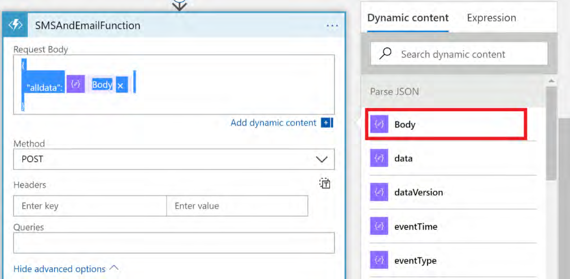Pick eventType from Parse JSON list
Image resolution: width=570 pixels, height=279 pixels.
[415, 261]
